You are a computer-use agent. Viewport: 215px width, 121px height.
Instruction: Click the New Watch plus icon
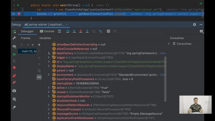point(39,45)
